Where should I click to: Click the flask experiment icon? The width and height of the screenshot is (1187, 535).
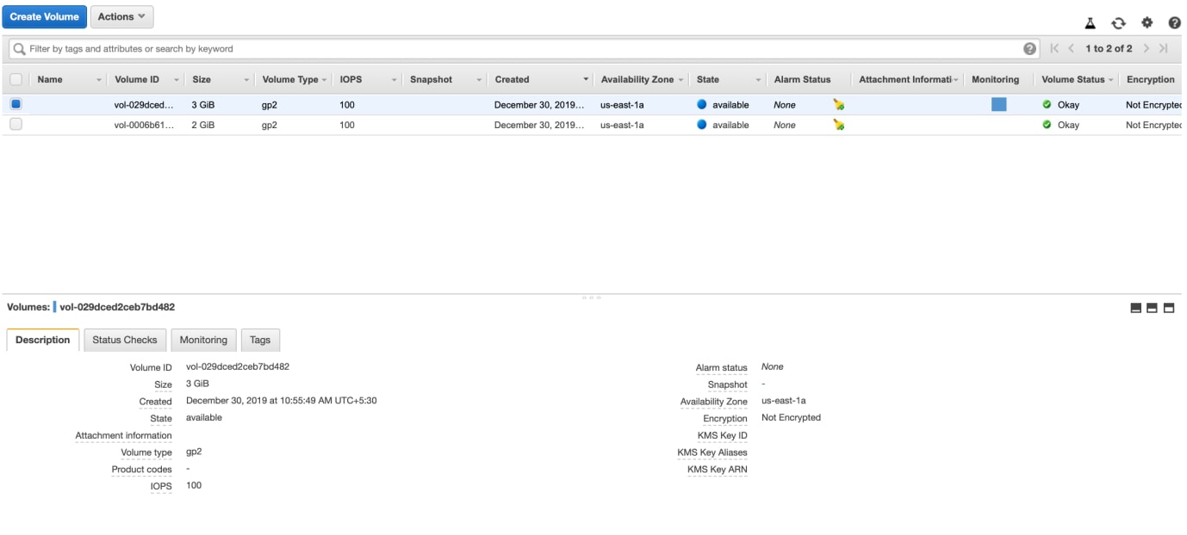coord(1090,22)
